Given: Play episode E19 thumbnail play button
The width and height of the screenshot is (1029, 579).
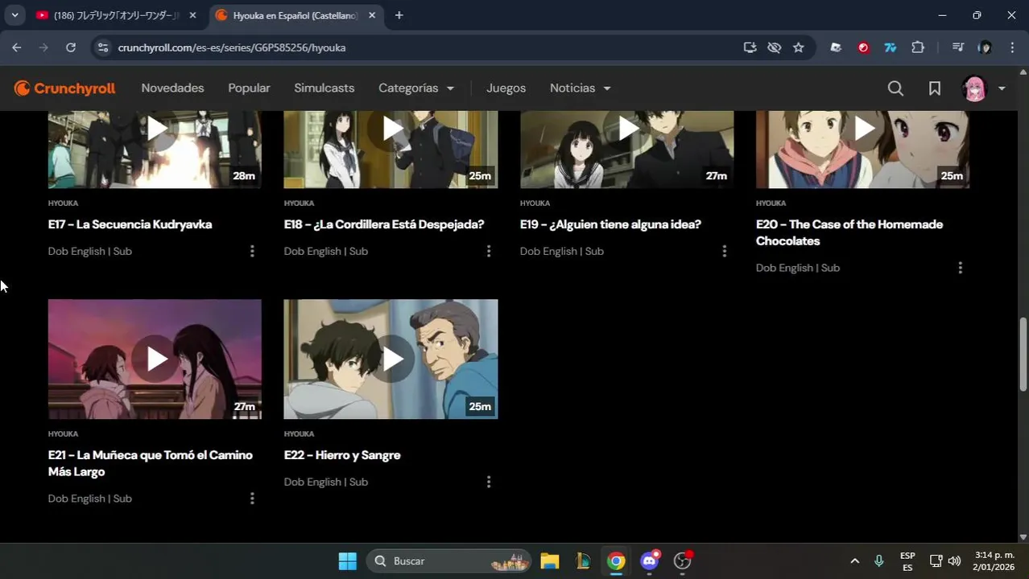Looking at the screenshot, I should coord(628,129).
